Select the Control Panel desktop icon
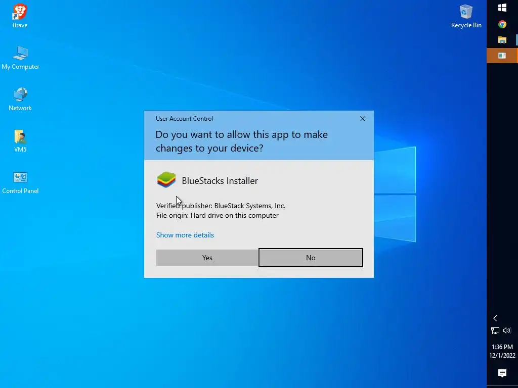Viewport: 518px width, 388px height. [20, 182]
